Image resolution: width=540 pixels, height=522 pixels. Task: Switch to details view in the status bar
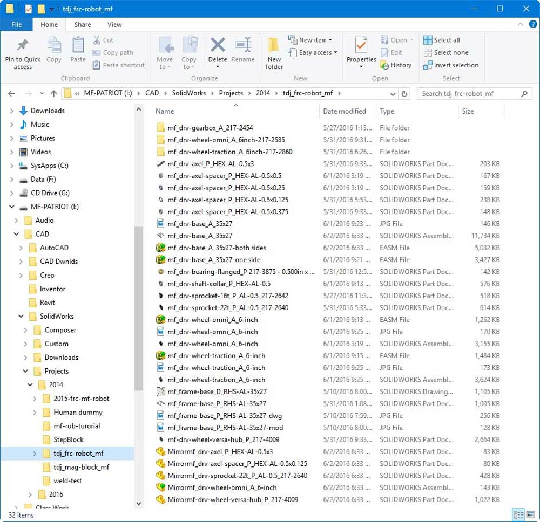517,515
